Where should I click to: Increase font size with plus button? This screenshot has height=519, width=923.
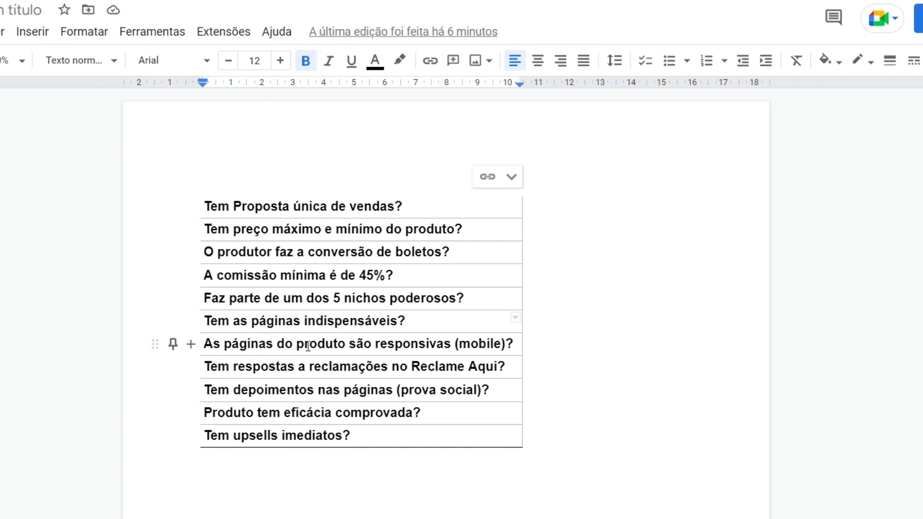pyautogui.click(x=280, y=61)
